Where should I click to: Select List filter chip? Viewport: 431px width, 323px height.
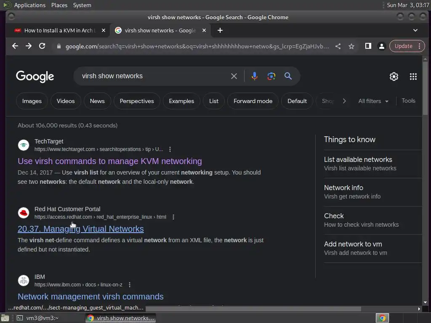click(x=214, y=101)
